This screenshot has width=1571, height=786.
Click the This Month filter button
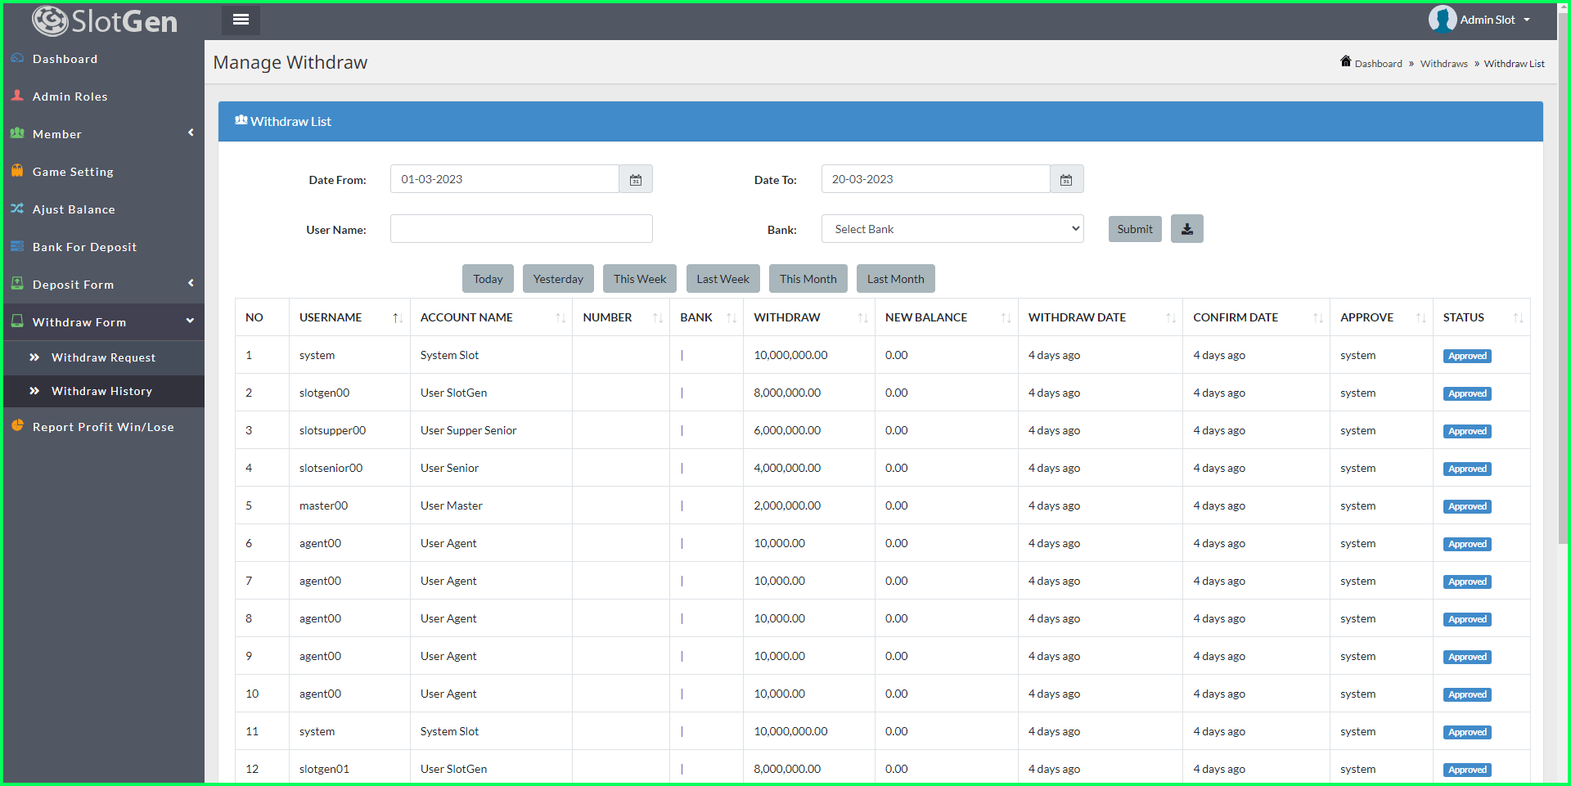point(808,278)
